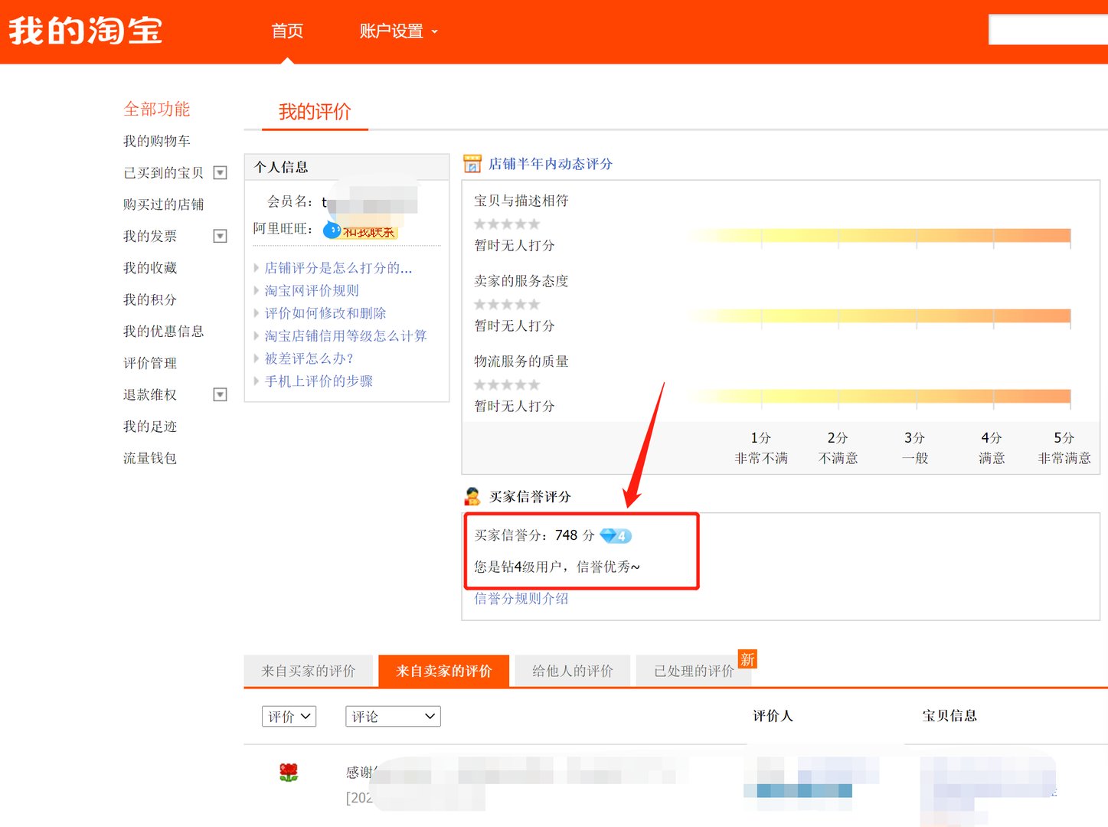The height and width of the screenshot is (827, 1108).
Task: Click the calendar icon beside 店铺半年内动态评分
Action: click(471, 163)
